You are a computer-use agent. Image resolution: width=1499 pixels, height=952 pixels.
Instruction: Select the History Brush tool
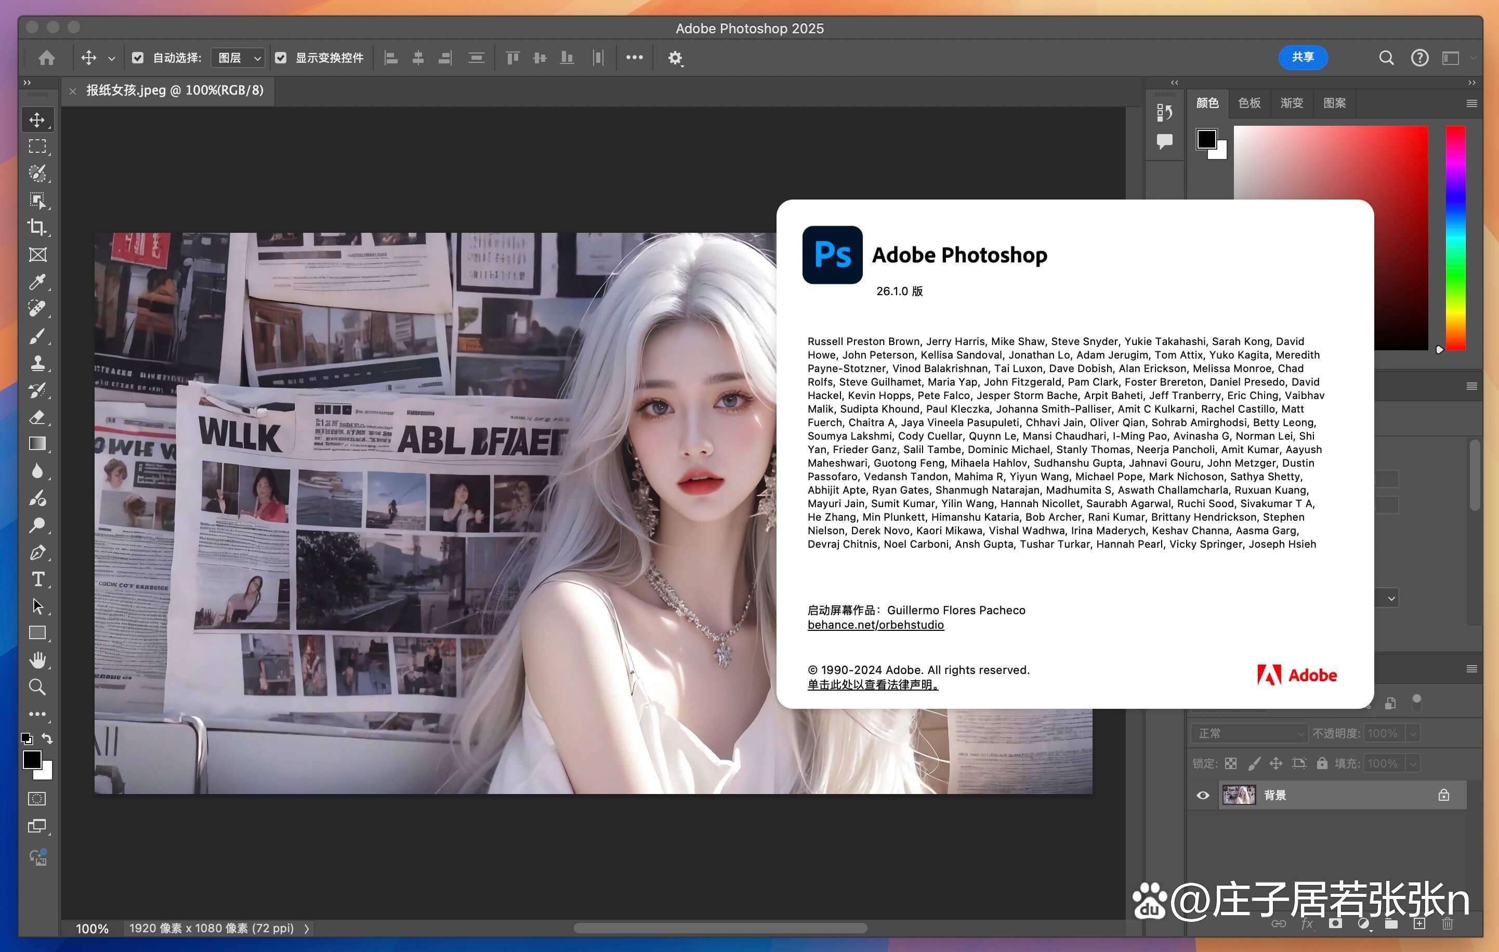(x=37, y=390)
